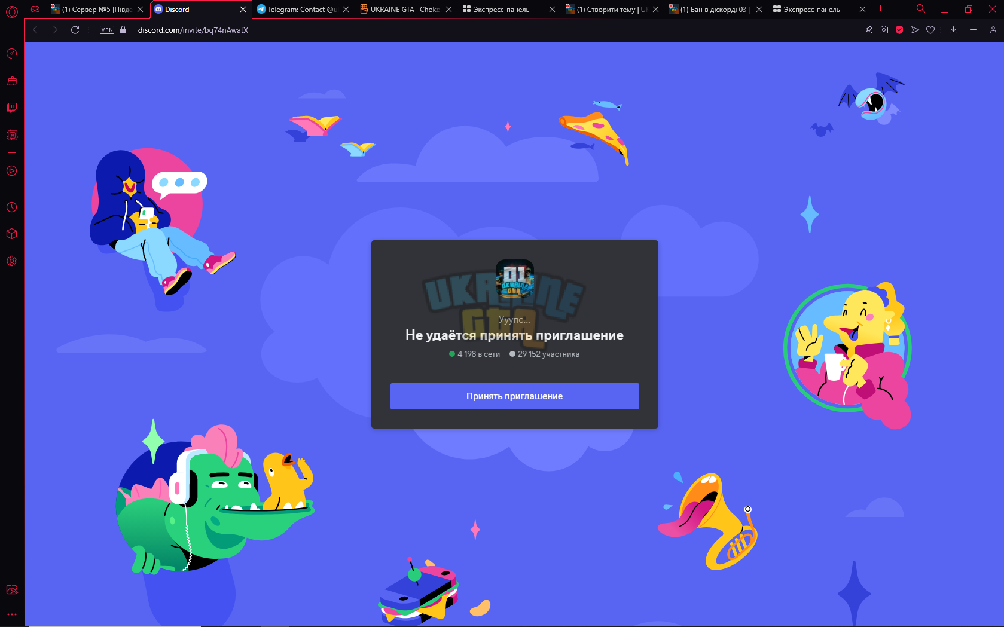This screenshot has width=1004, height=627.
Task: Open sidebar setup three dots
Action: (12, 614)
